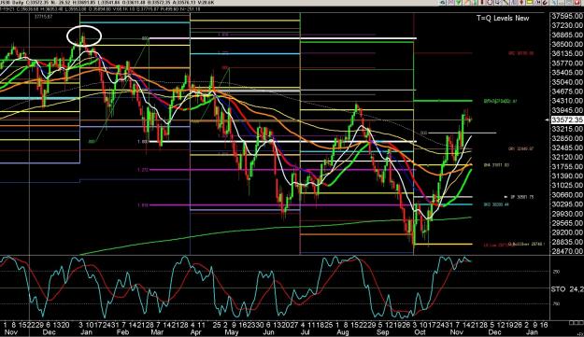Screen dimensions: 584x337
Task: Click the 36865.00 price axis label
Action: 567,35
